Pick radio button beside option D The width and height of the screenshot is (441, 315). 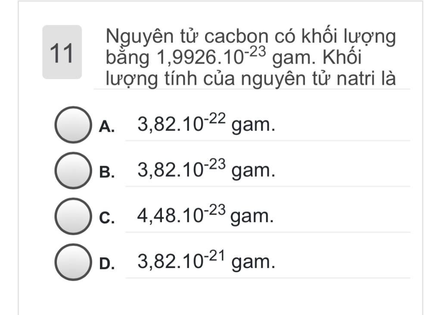pyautogui.click(x=73, y=262)
